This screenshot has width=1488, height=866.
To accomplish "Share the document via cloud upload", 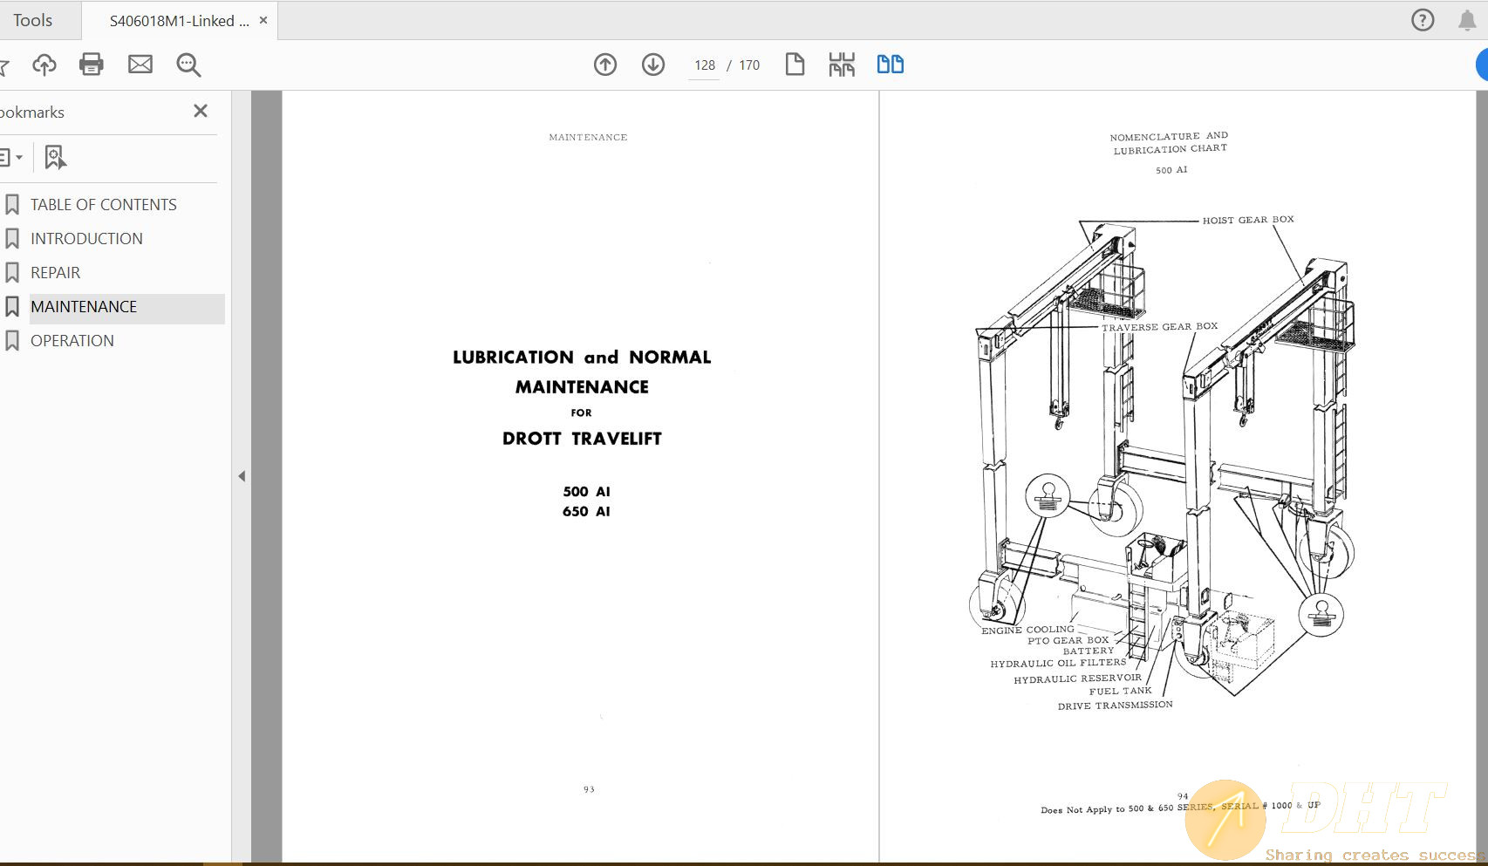I will (44, 64).
